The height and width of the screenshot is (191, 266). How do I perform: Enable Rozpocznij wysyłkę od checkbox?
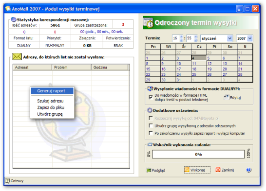pyautogui.click(x=151, y=118)
